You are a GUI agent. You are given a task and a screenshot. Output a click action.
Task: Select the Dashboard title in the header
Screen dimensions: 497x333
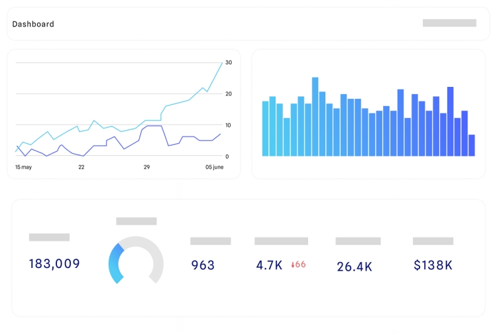pos(33,24)
